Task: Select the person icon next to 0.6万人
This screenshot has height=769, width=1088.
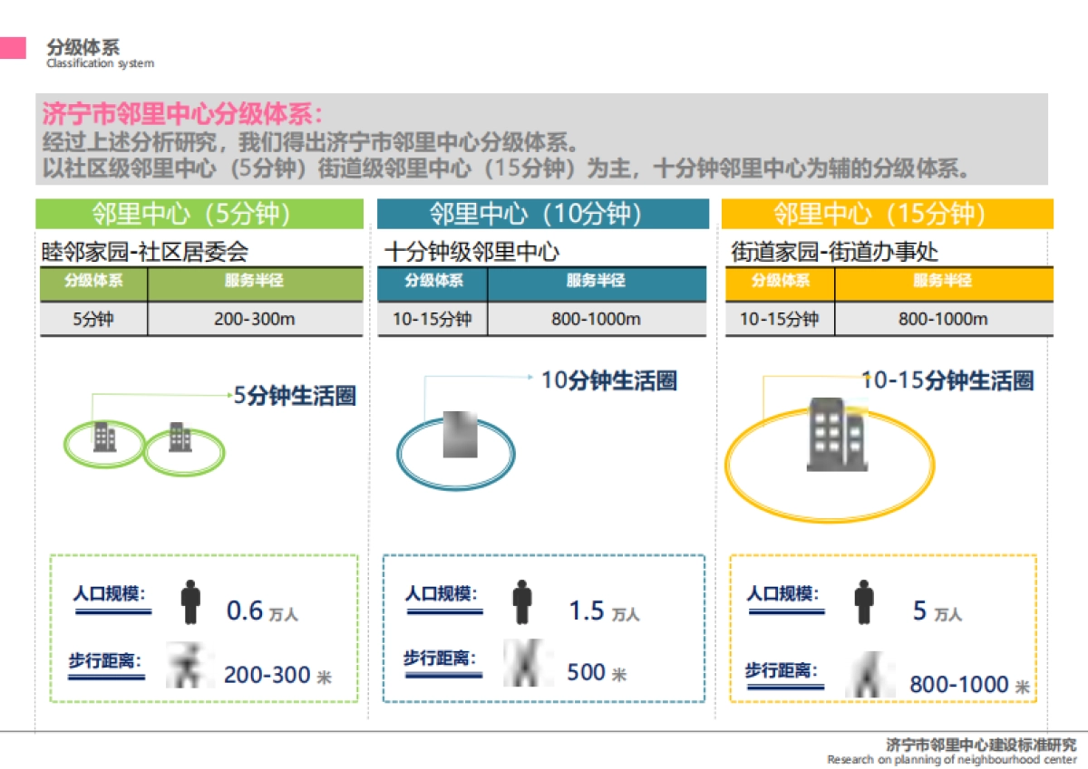Action: (190, 602)
